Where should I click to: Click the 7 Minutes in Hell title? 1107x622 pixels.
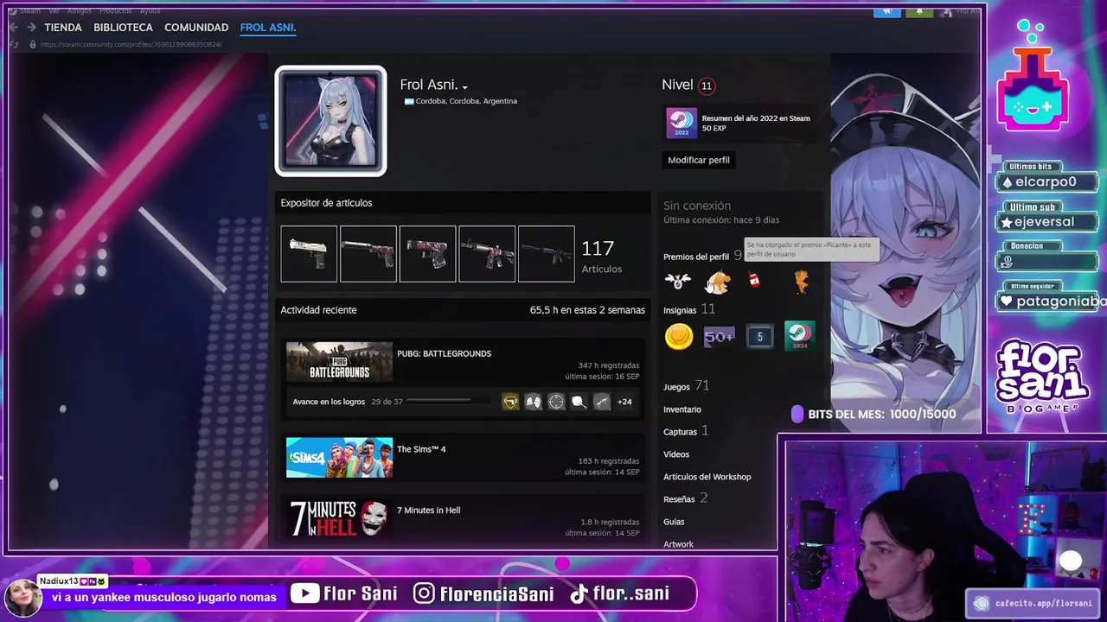[428, 511]
